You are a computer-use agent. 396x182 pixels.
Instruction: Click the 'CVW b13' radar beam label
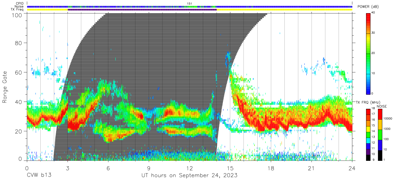[39, 175]
